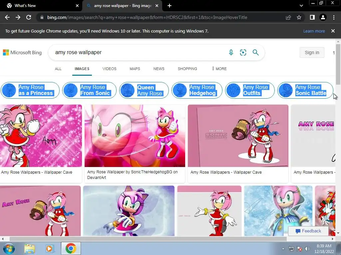
Task: Expand the MORE menu
Action: (219, 69)
